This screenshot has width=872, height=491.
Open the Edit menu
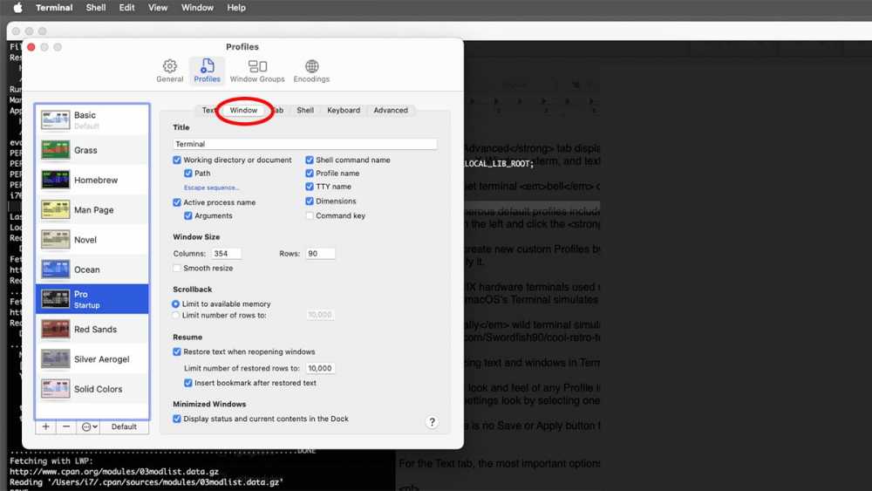pos(126,8)
